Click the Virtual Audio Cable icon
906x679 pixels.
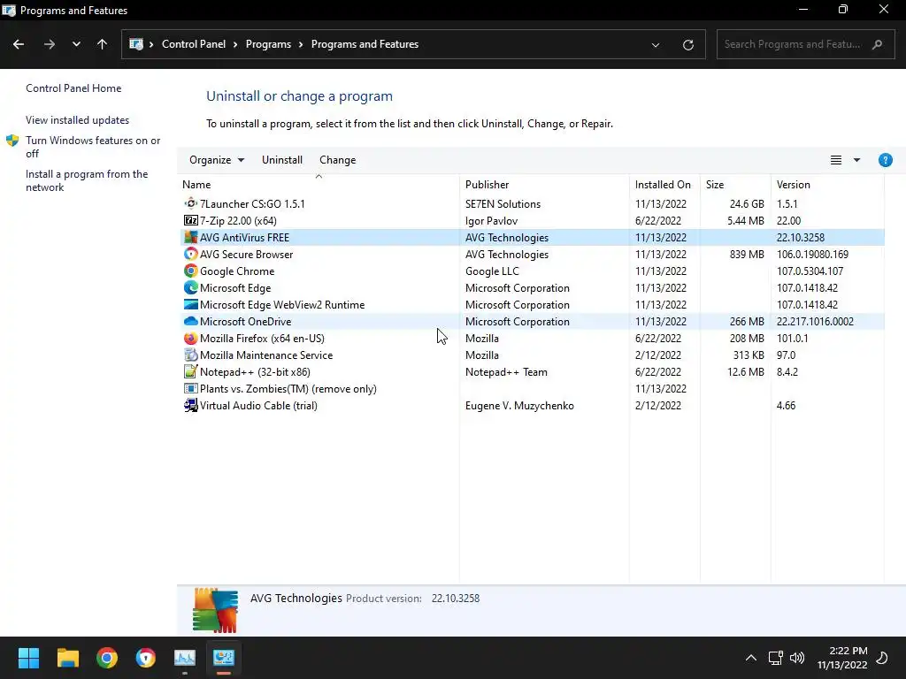[191, 405]
